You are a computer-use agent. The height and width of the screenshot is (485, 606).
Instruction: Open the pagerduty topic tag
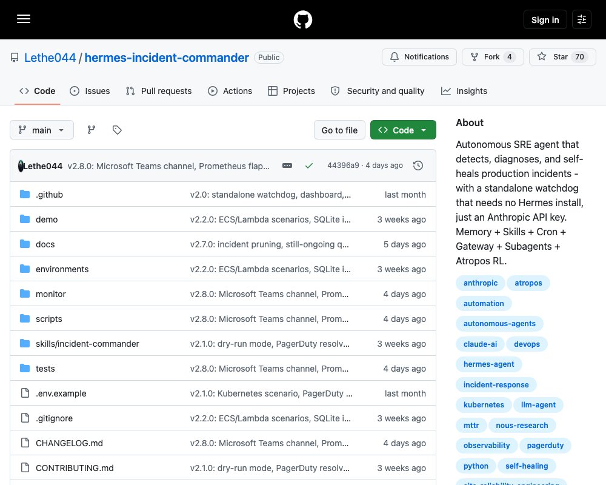click(x=545, y=445)
